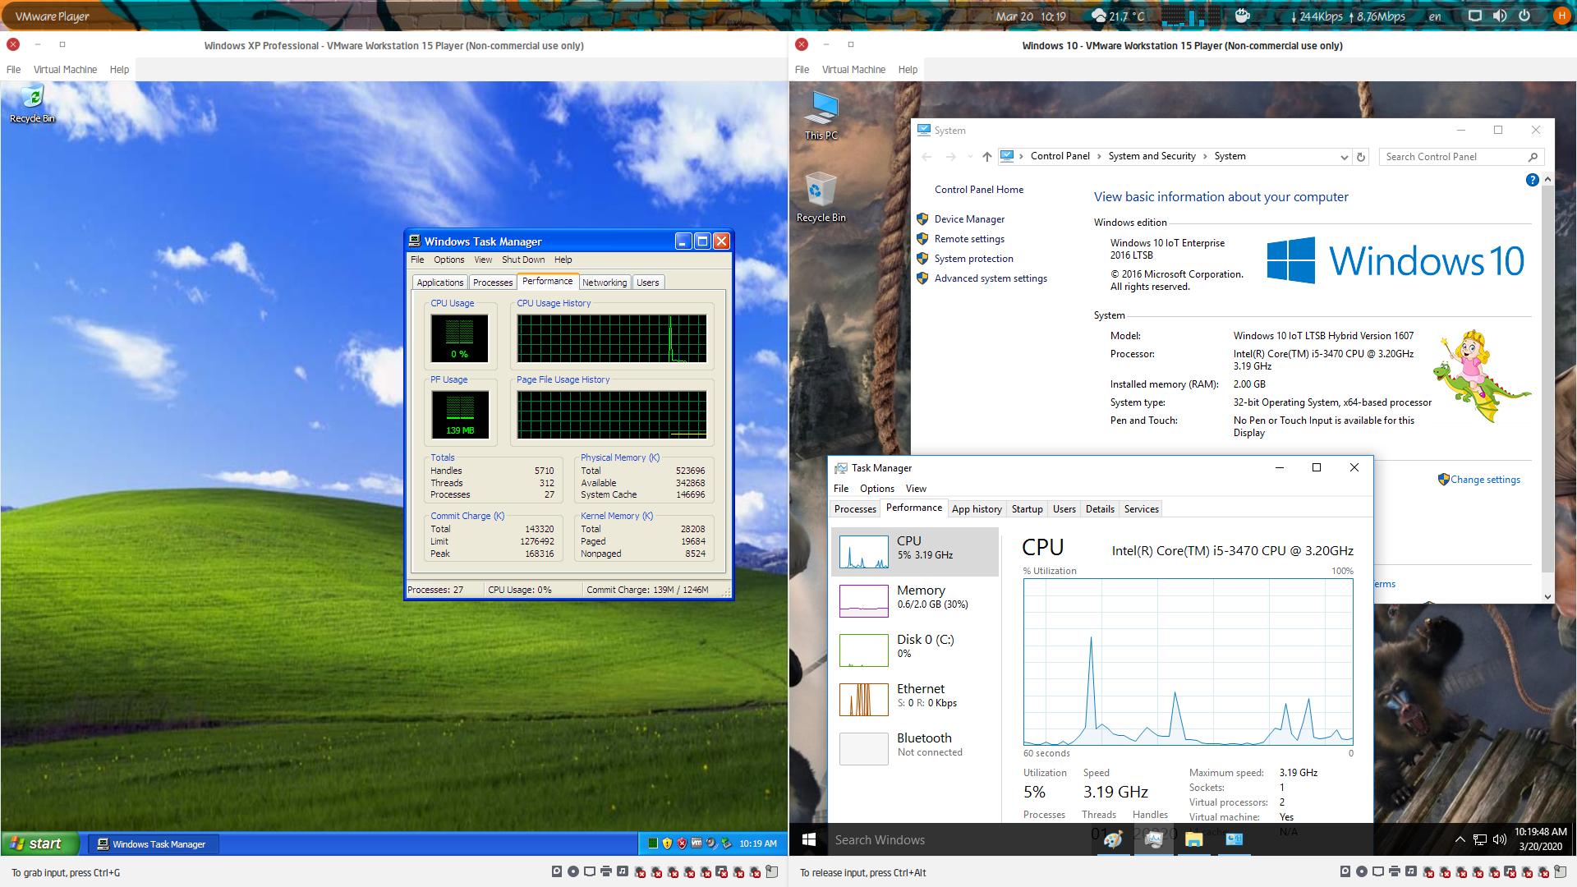Click the red security alert shield in XP tray
This screenshot has width=1577, height=887.
click(x=682, y=843)
